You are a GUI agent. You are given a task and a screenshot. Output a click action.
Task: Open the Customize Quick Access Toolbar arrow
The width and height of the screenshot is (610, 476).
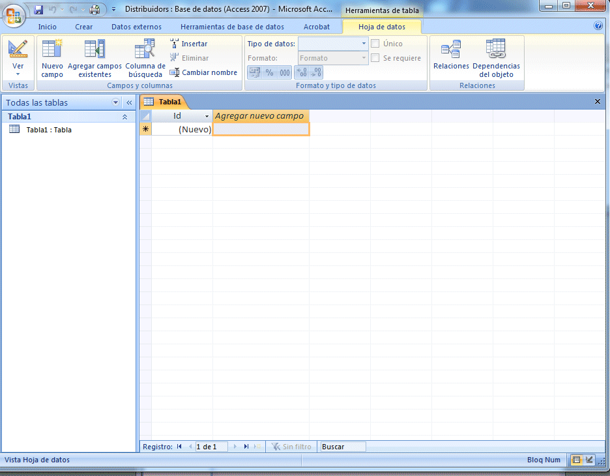113,9
